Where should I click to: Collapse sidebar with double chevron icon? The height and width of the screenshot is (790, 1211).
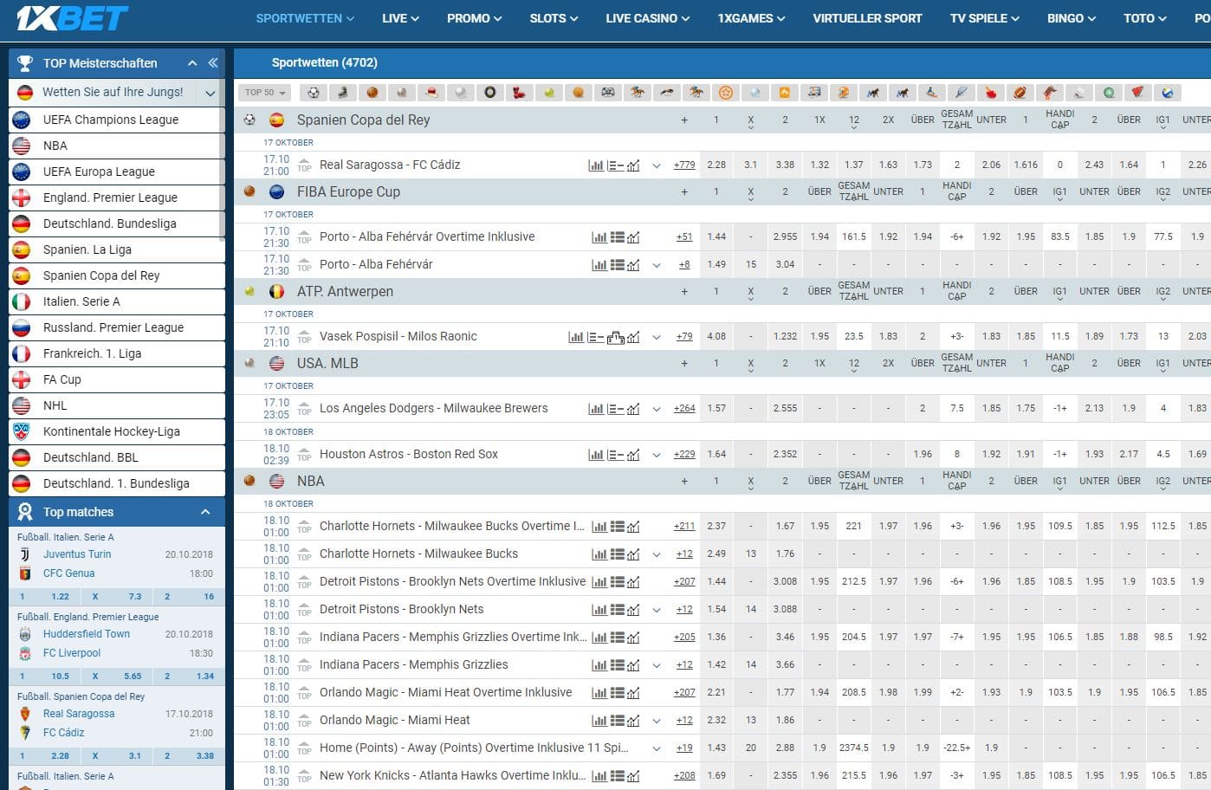(212, 62)
